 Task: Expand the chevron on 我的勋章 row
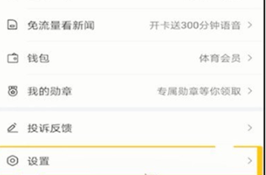[x=250, y=91]
